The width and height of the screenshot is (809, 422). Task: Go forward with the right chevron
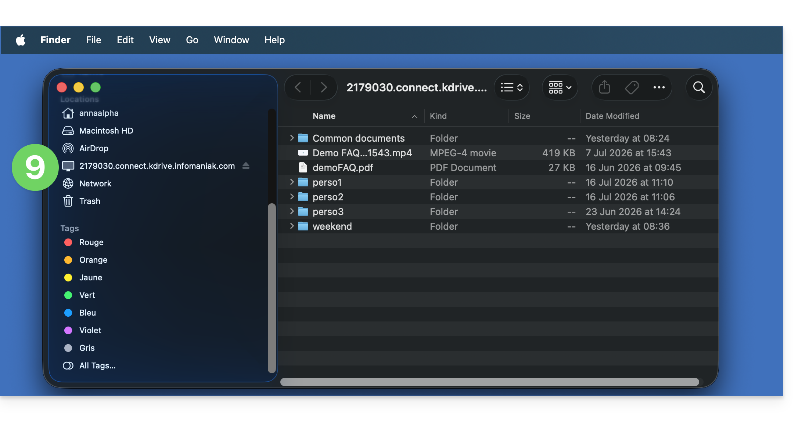pyautogui.click(x=324, y=87)
